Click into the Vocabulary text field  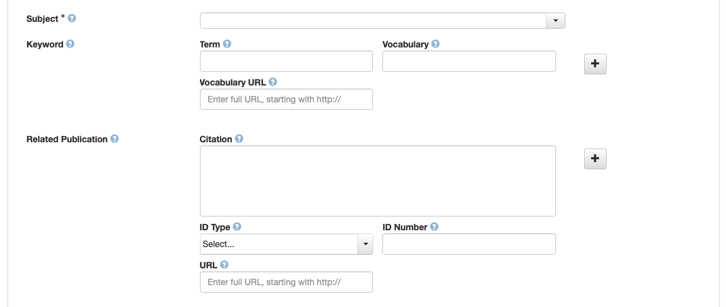[469, 61]
